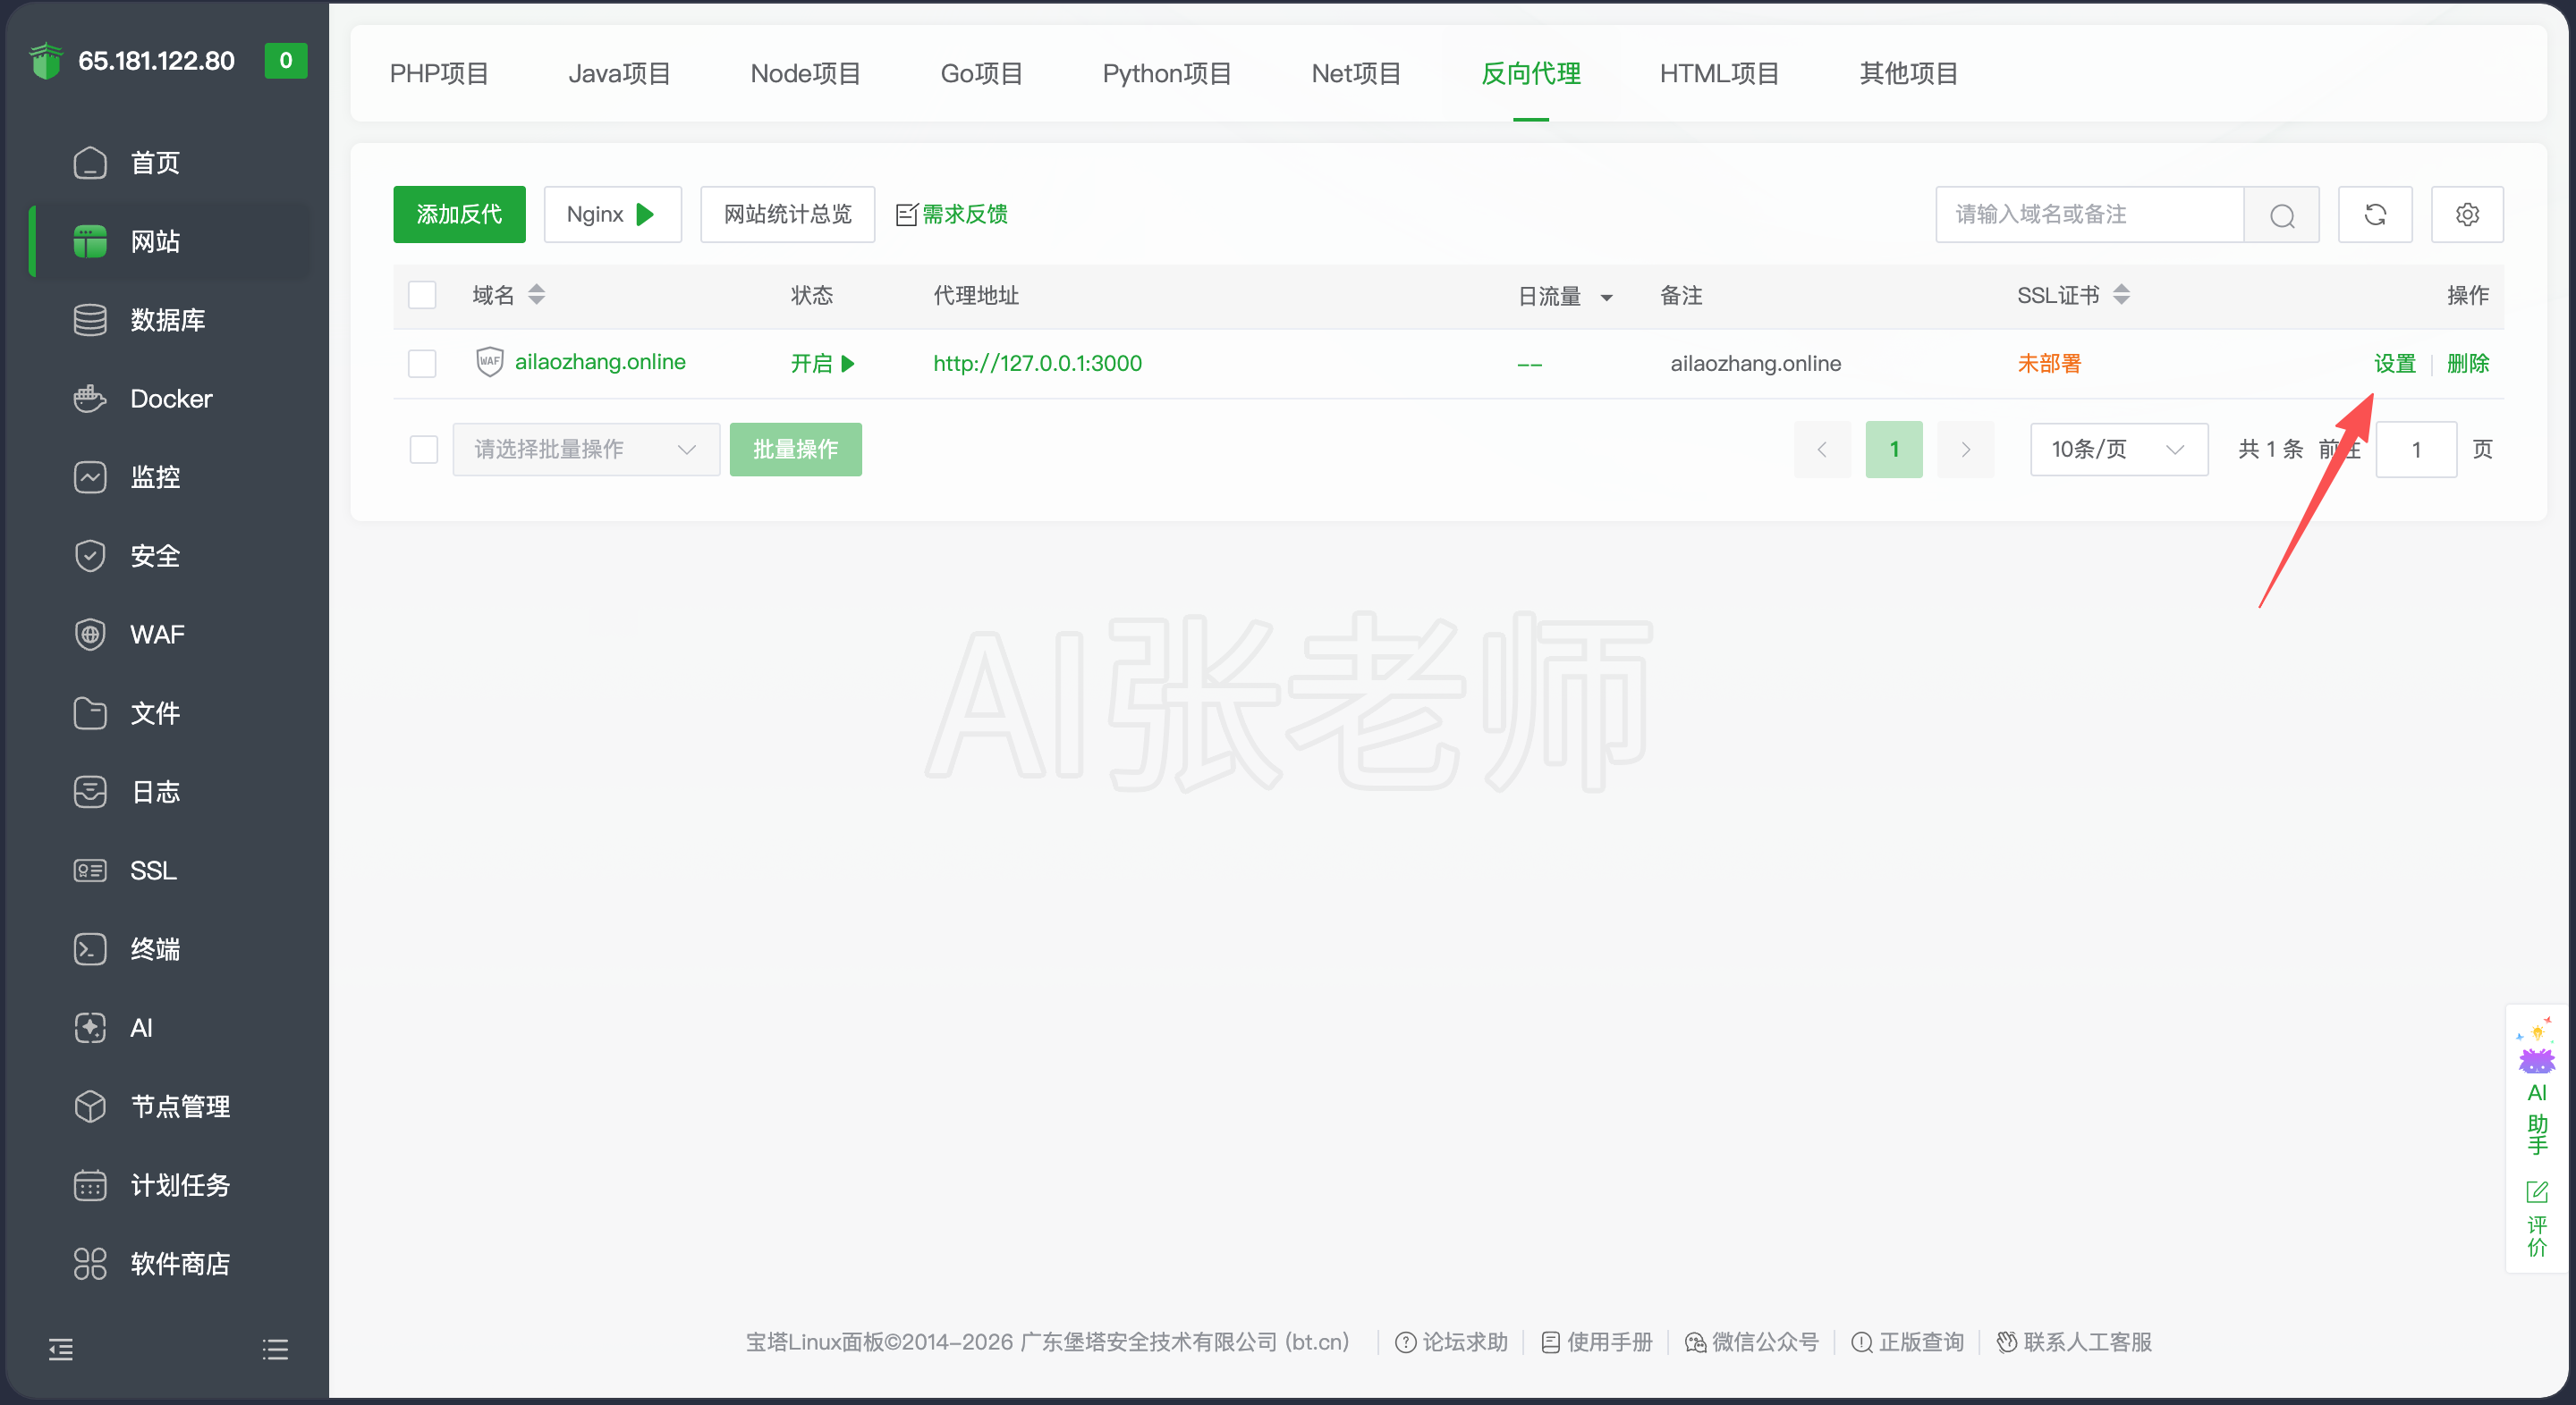Click 未部署 SSL status link
2576x1405 pixels.
click(x=2048, y=364)
